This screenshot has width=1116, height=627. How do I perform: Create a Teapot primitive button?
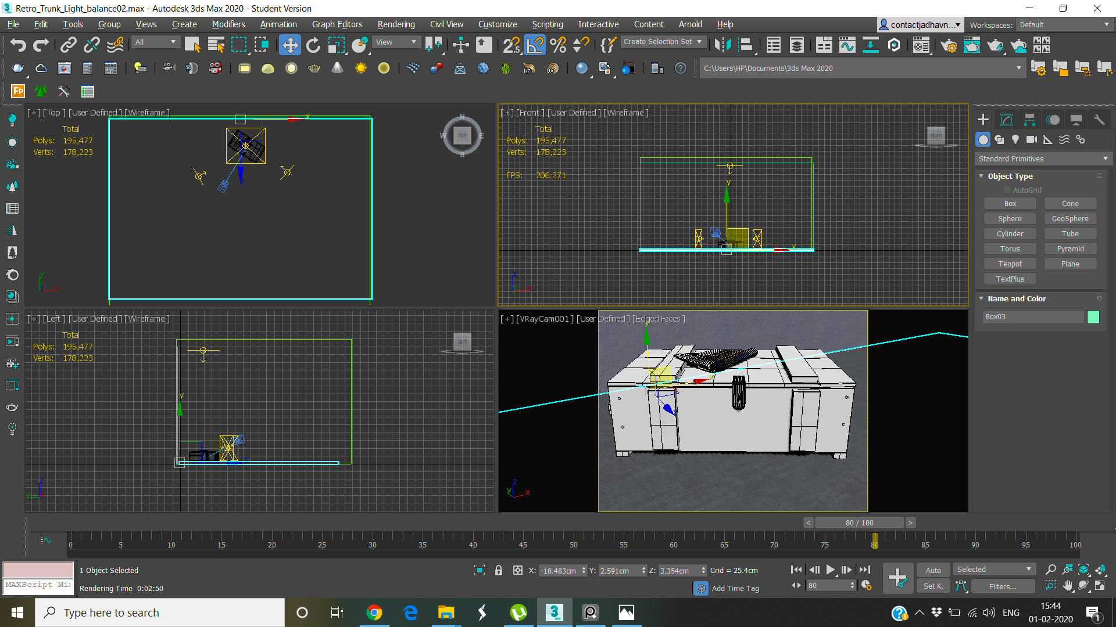[1010, 264]
